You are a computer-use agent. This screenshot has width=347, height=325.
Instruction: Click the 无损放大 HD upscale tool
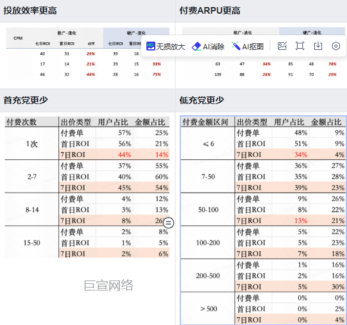pos(165,46)
